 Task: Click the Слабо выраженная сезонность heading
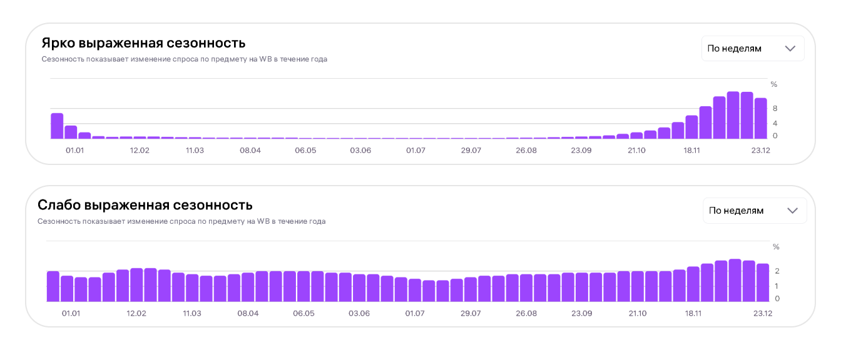[x=145, y=205]
